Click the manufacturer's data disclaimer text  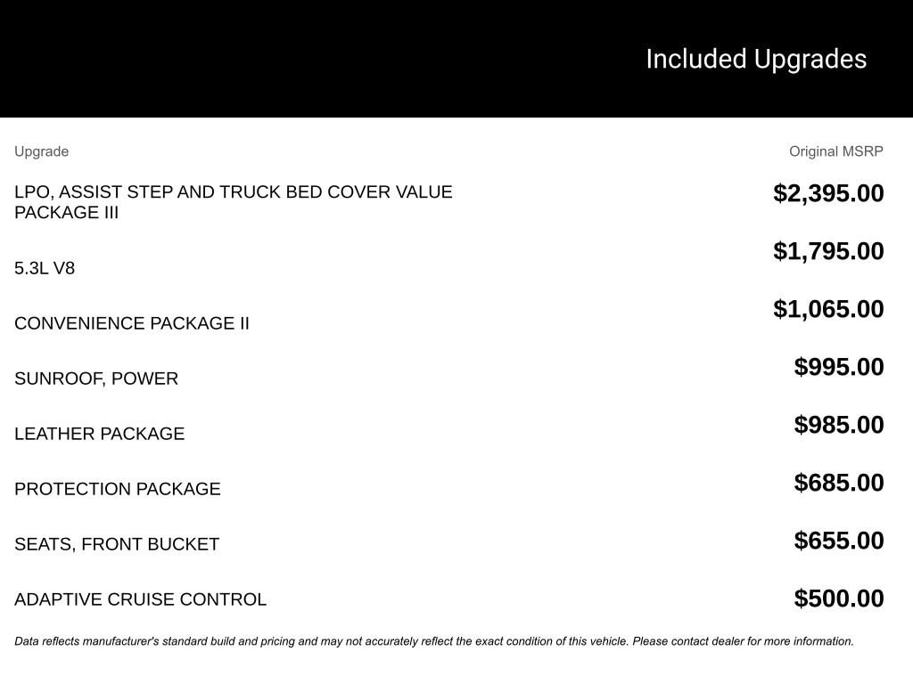434,641
